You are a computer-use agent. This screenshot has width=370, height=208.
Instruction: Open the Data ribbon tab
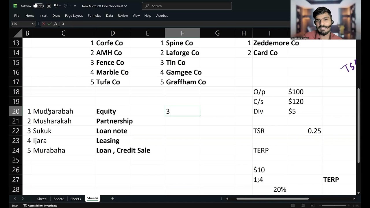tap(109, 16)
